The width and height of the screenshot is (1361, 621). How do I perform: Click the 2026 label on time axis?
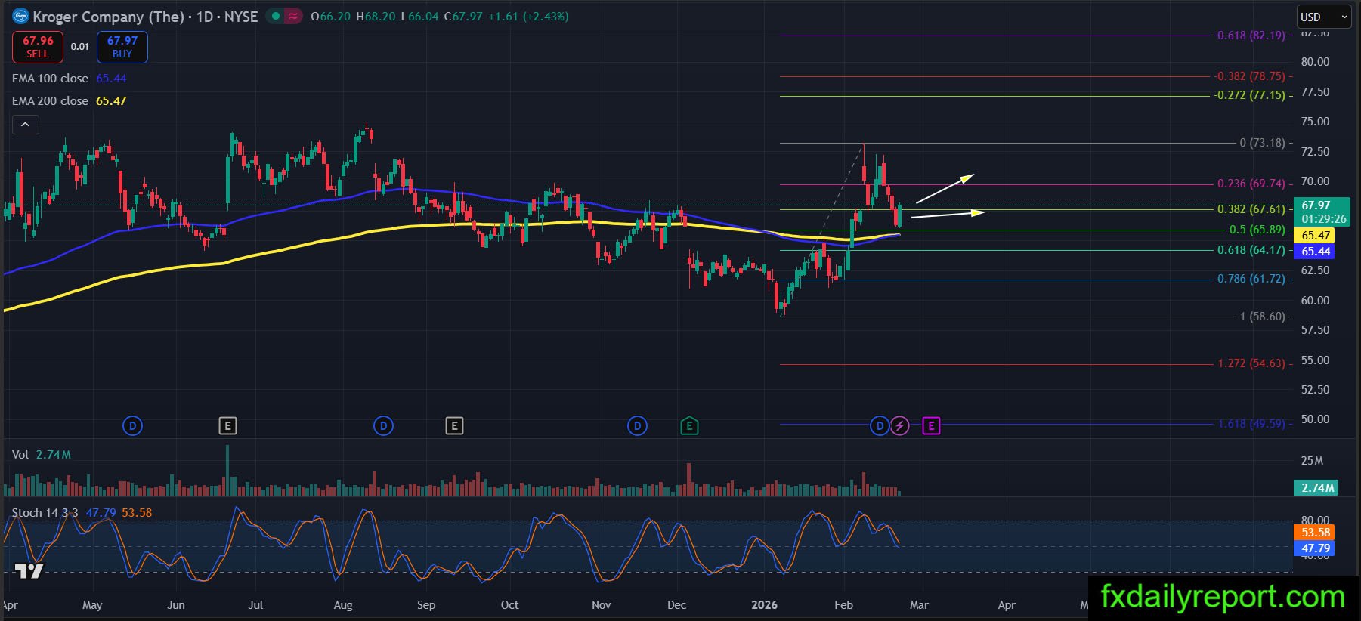[x=764, y=605]
